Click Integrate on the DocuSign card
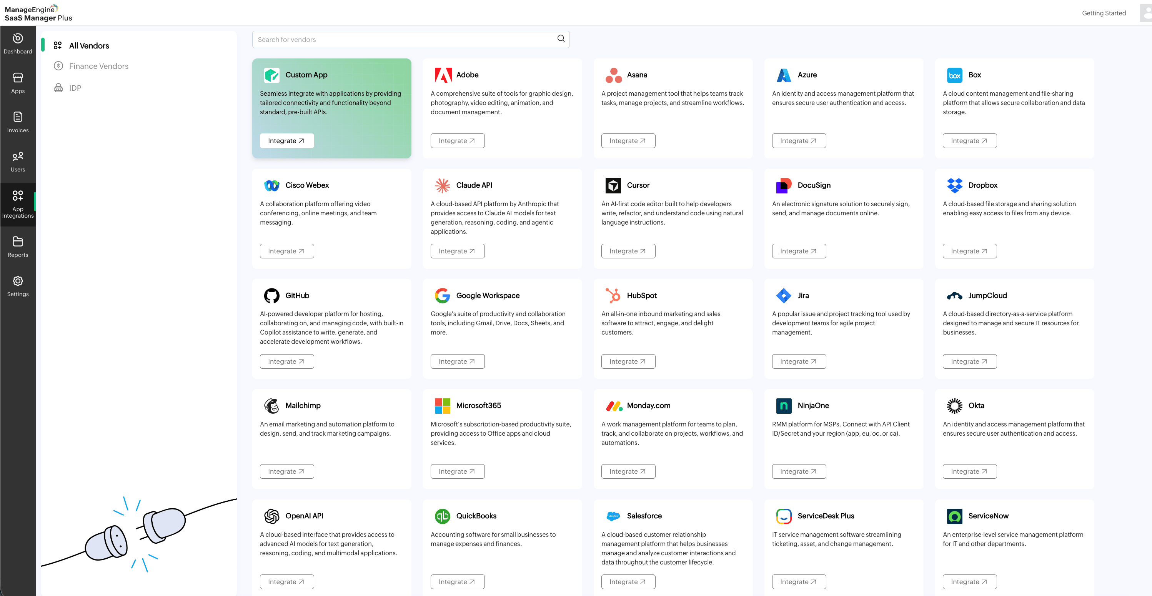Viewport: 1152px width, 596px height. (799, 251)
